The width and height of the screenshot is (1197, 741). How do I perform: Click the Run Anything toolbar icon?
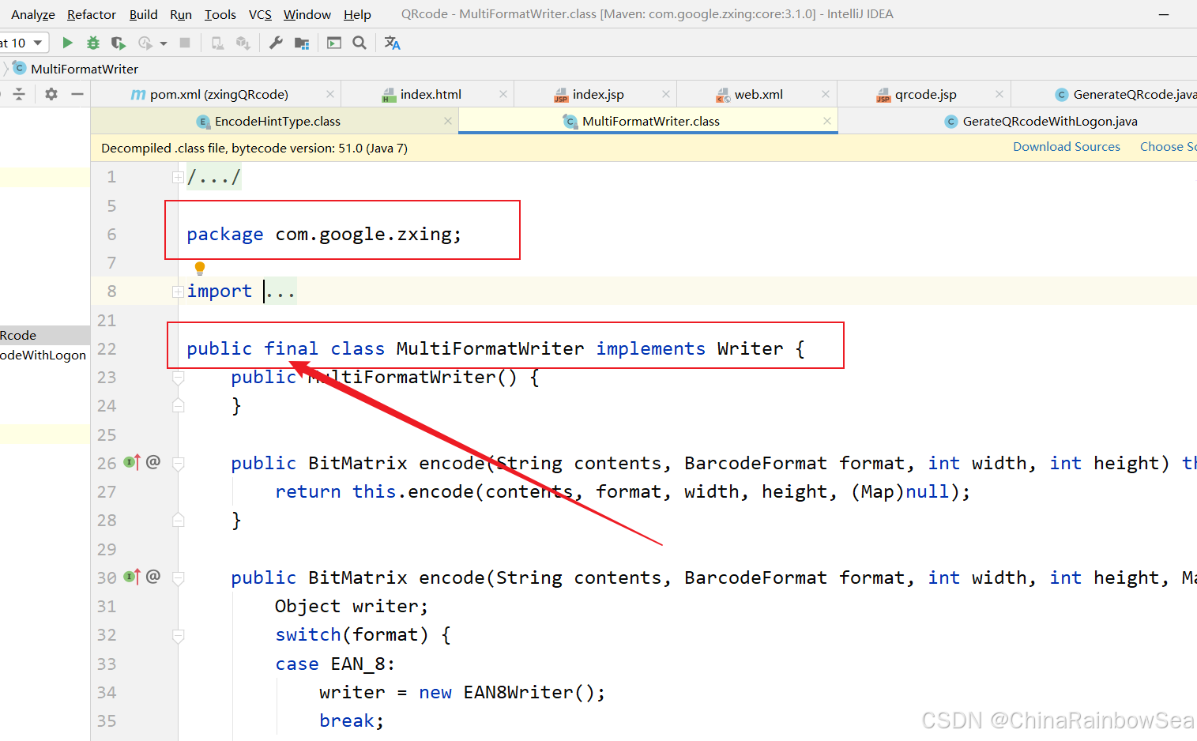[334, 43]
